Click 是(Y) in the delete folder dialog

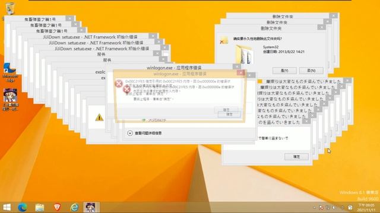[x=284, y=70]
